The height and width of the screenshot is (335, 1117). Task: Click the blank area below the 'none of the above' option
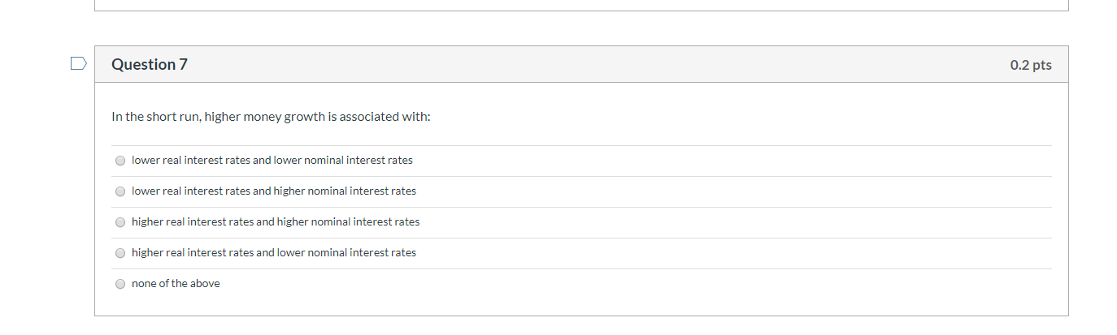coord(581,307)
